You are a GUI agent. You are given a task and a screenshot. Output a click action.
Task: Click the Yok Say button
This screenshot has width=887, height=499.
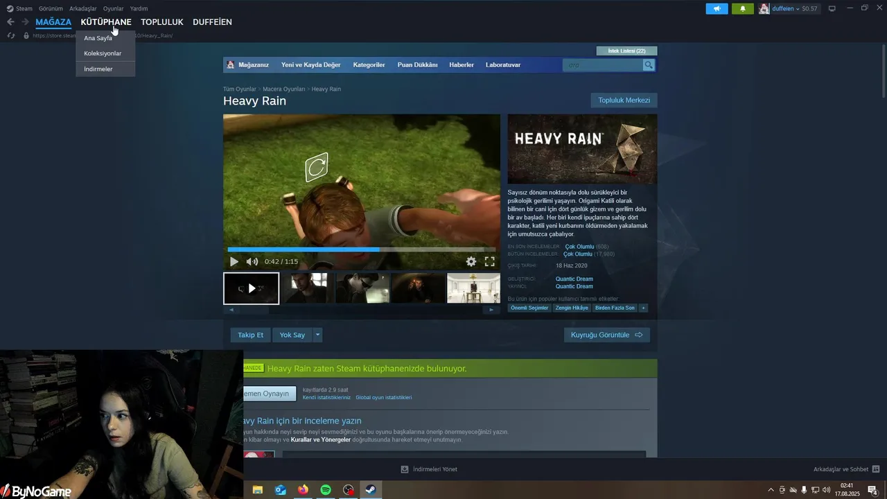pos(292,335)
